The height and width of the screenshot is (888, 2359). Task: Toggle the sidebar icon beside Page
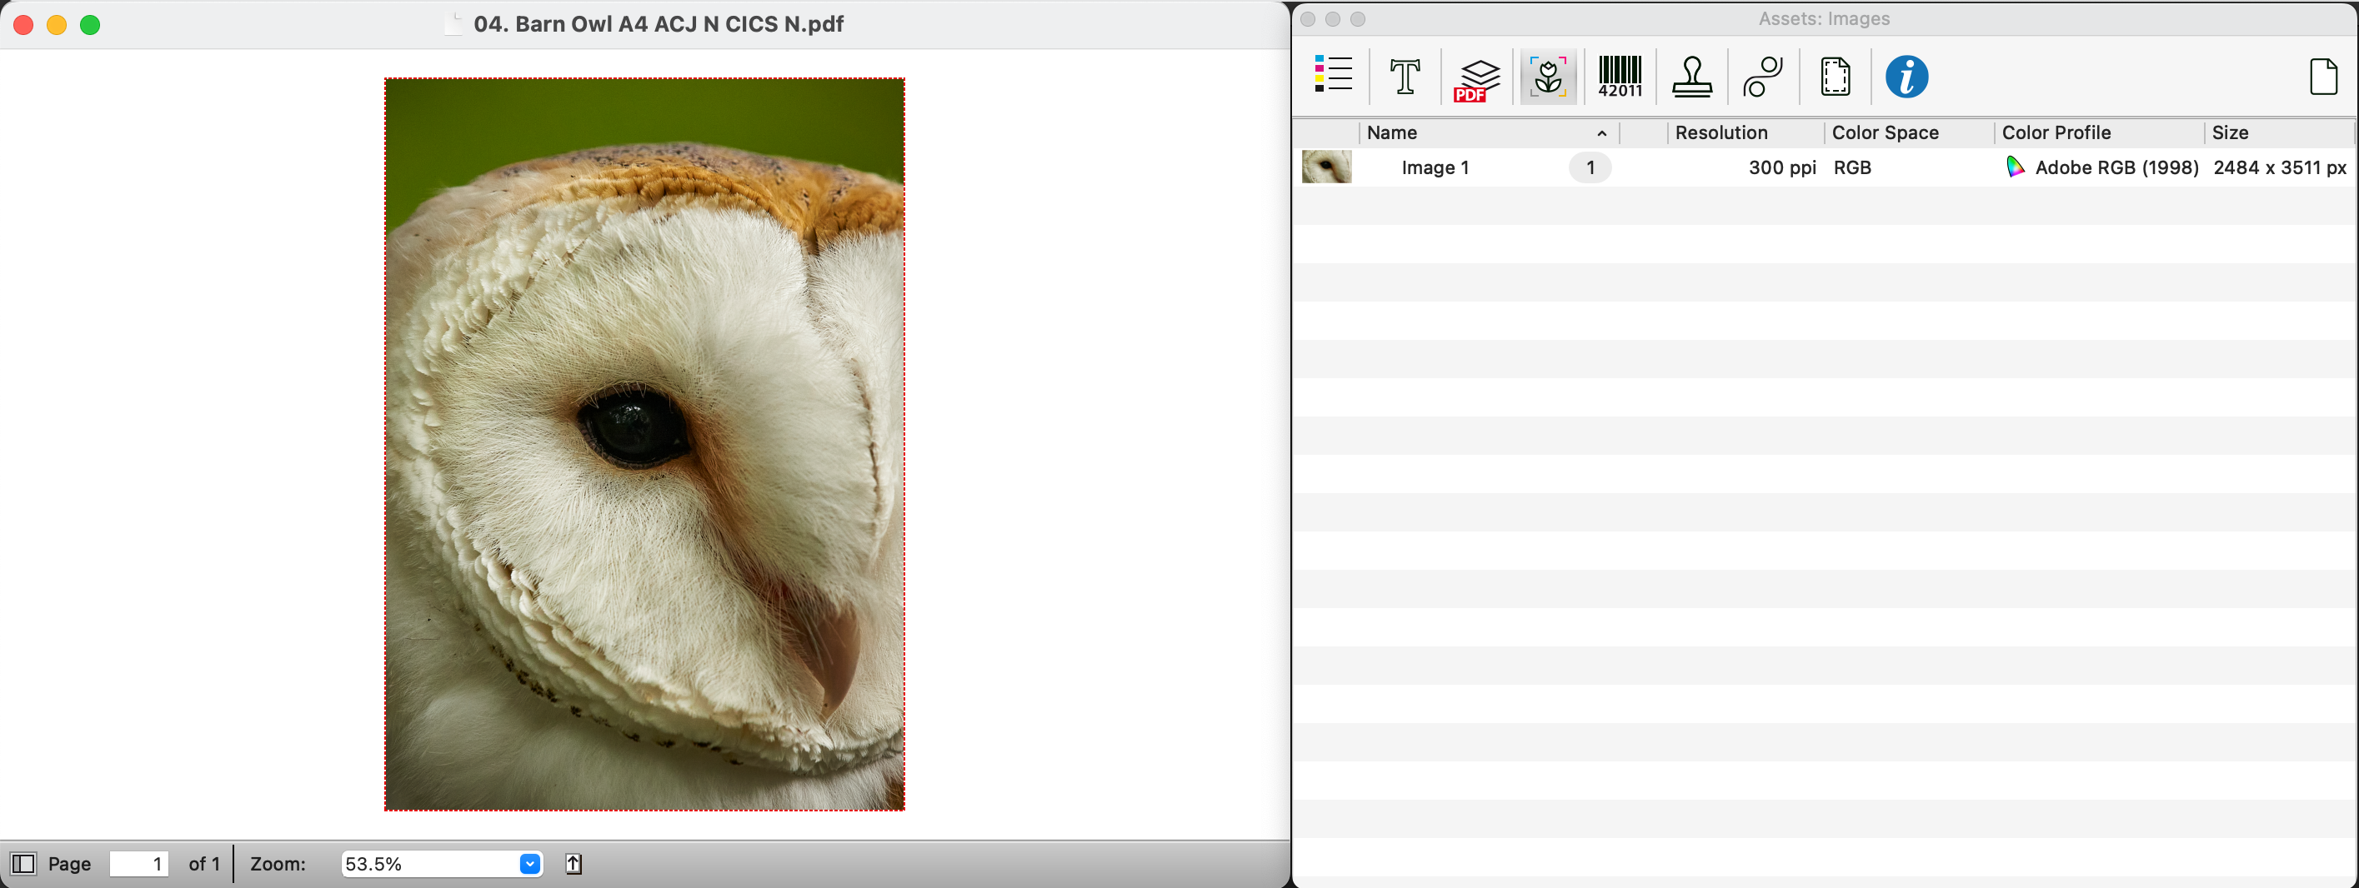(23, 863)
